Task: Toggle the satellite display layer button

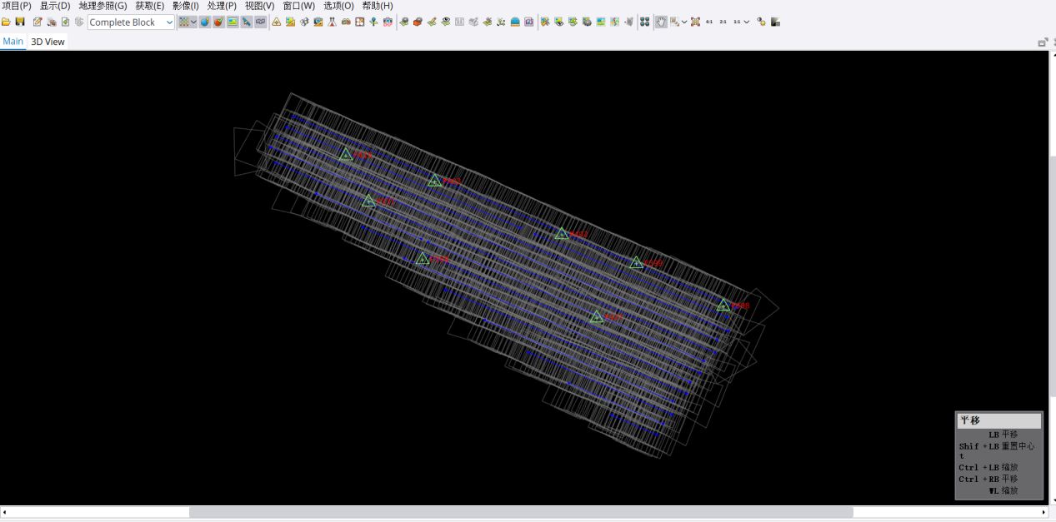Action: [247, 22]
